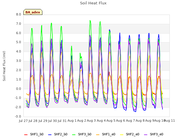Click the Aug 3 x-axis date label
The image size is (187, 140).
coord(91,120)
